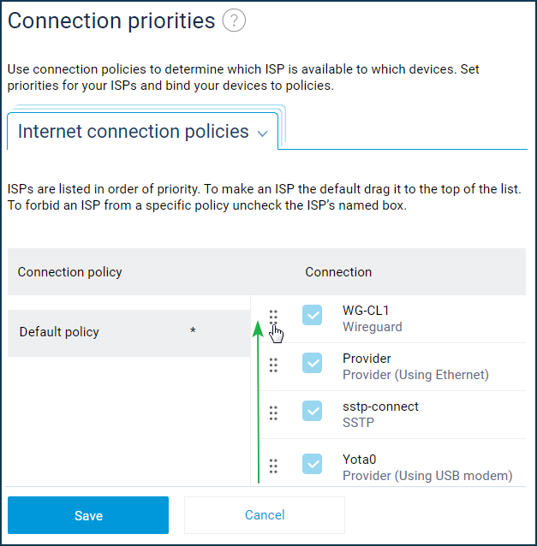The width and height of the screenshot is (537, 546).
Task: Click the Provider row drag handle
Action: point(273,365)
